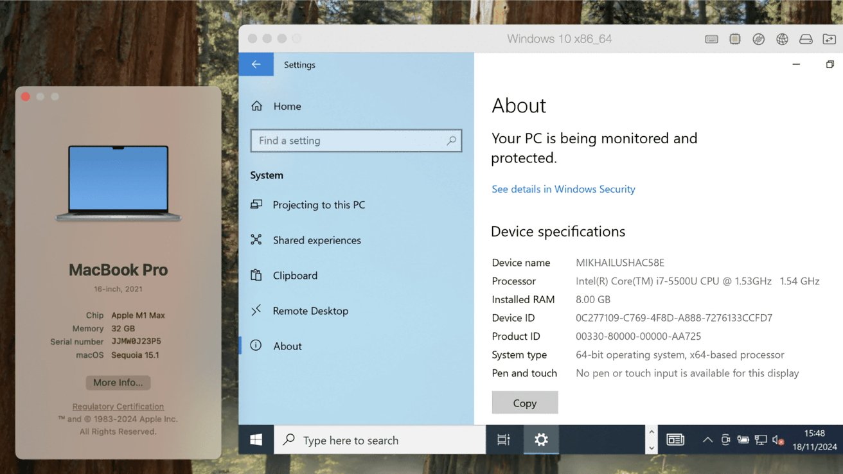Click the 16-inch, 2021 model text
This screenshot has height=474, width=843.
118,290
